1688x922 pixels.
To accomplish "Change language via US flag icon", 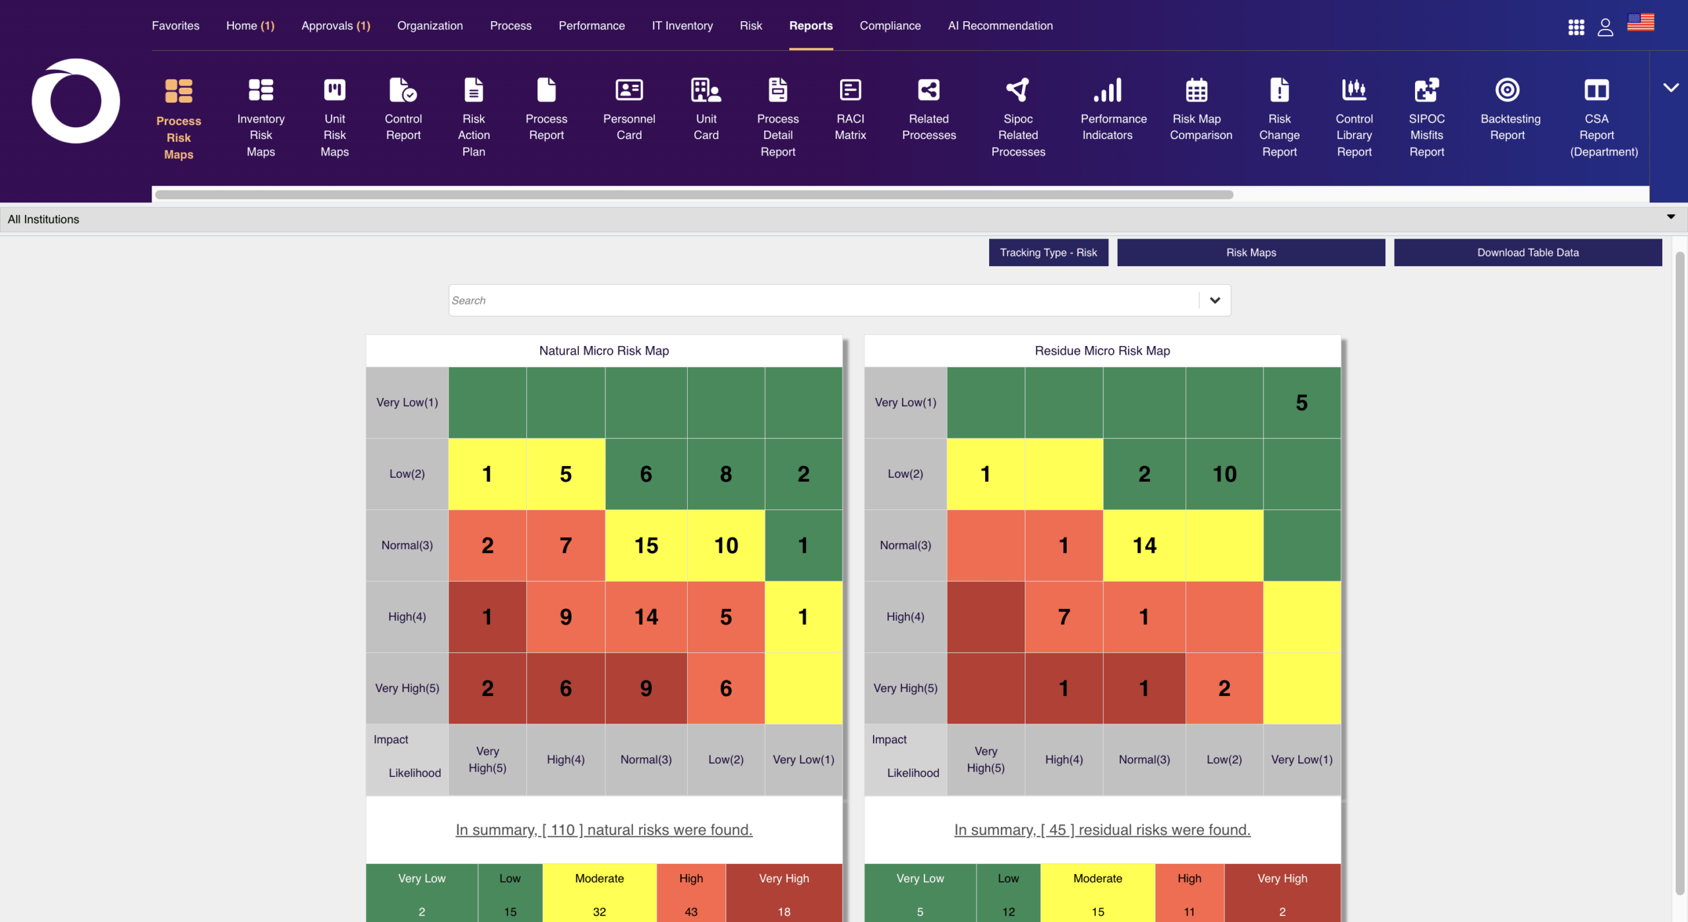I will point(1641,22).
